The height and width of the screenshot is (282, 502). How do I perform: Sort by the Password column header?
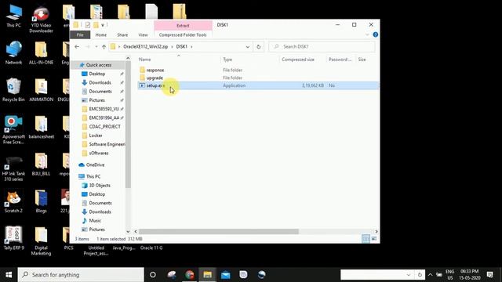340,60
